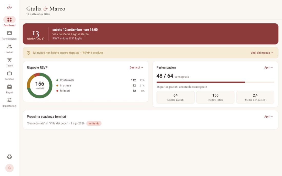Click the 156 Invitati totali tile

click(215, 97)
